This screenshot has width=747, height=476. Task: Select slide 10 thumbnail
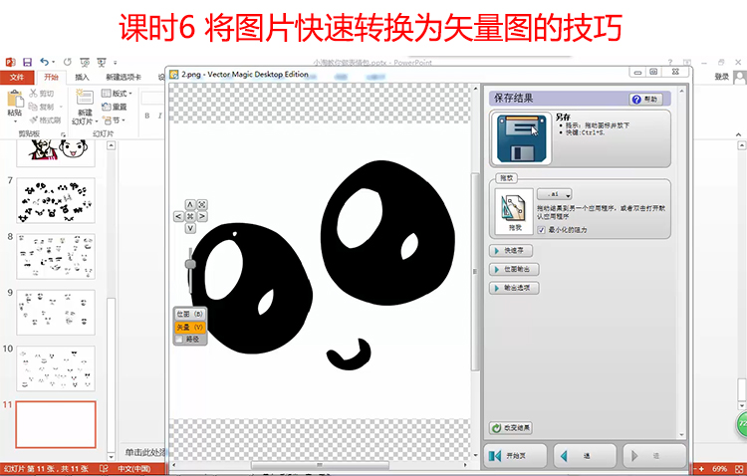click(56, 368)
